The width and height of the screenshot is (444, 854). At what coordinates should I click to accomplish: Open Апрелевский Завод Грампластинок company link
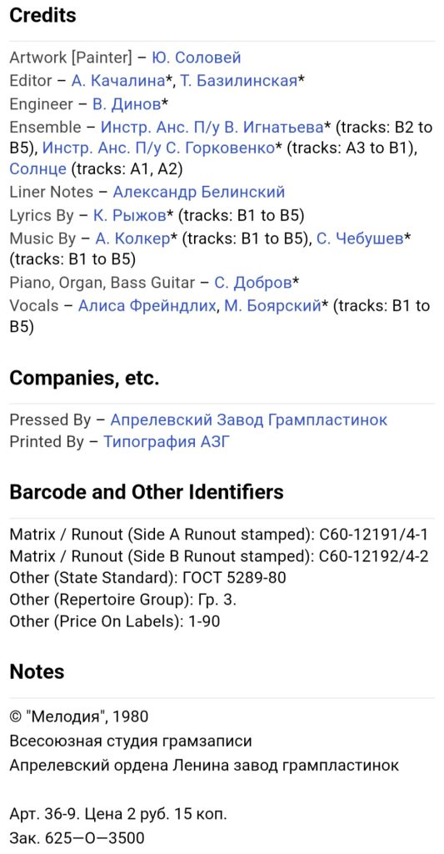coord(249,420)
